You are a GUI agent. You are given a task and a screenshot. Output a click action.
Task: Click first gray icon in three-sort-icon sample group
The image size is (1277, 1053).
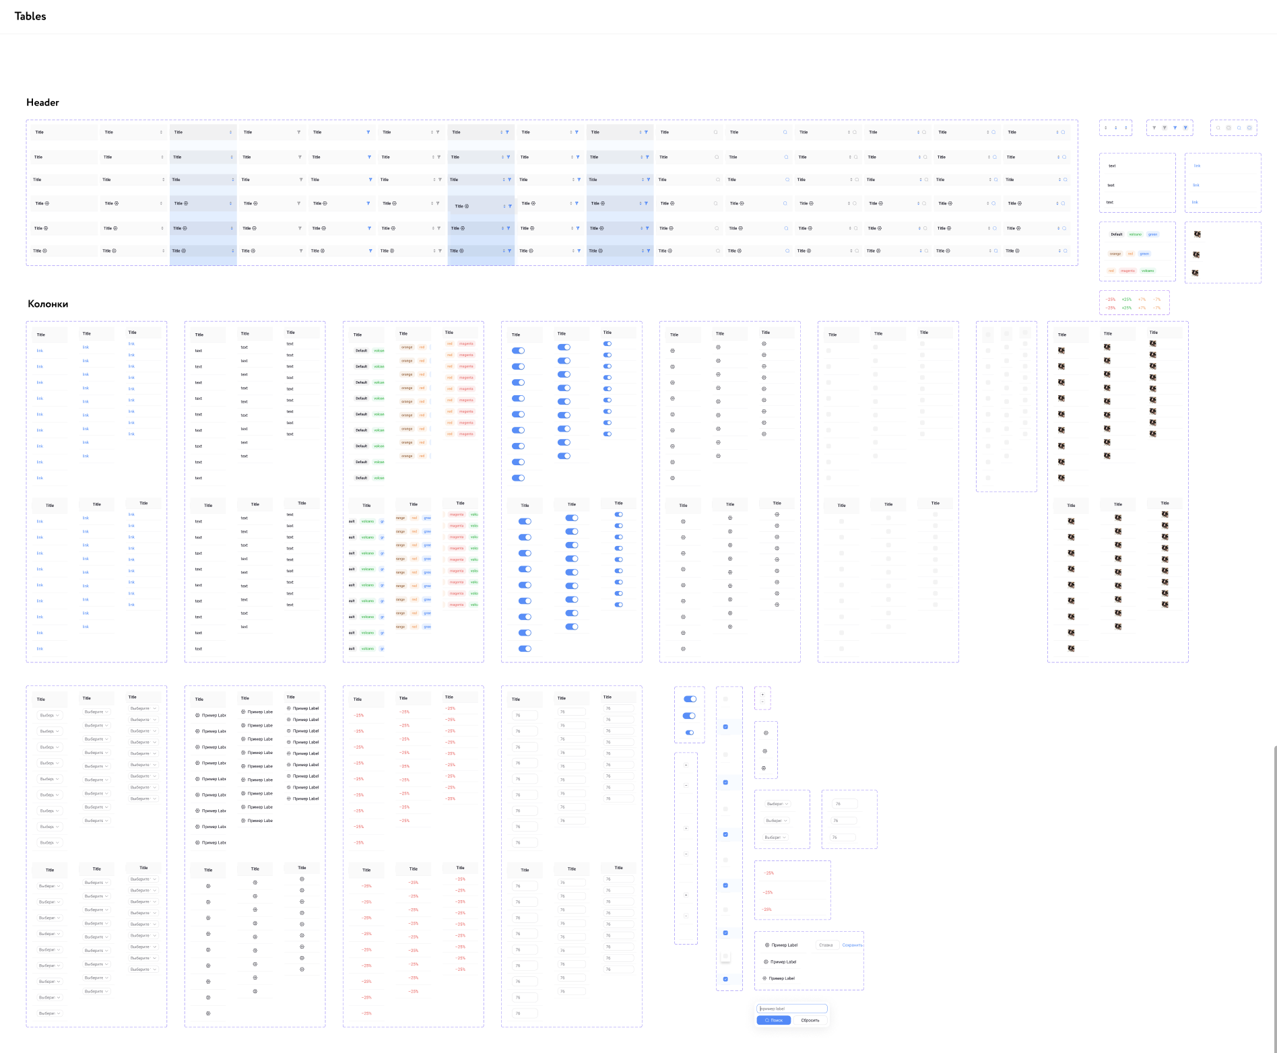coord(1106,128)
